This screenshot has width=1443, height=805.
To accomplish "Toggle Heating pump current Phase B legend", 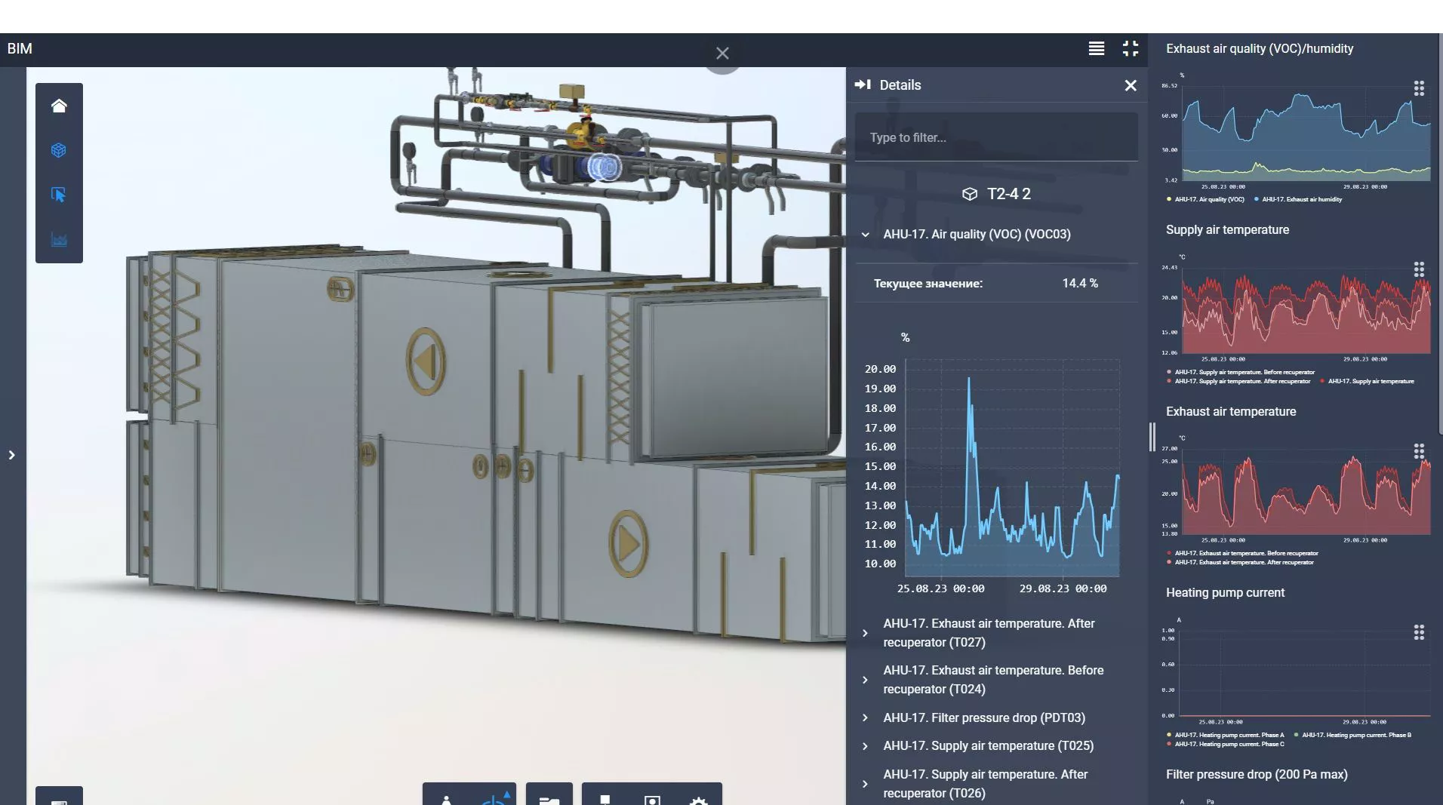I will [1352, 735].
